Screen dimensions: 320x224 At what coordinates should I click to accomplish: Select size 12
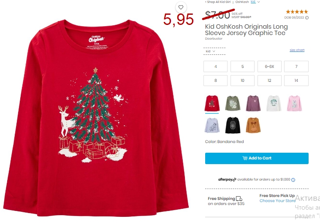(269, 81)
